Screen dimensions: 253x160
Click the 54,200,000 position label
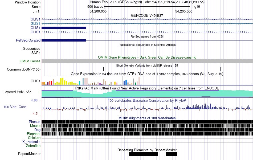click(x=98, y=11)
